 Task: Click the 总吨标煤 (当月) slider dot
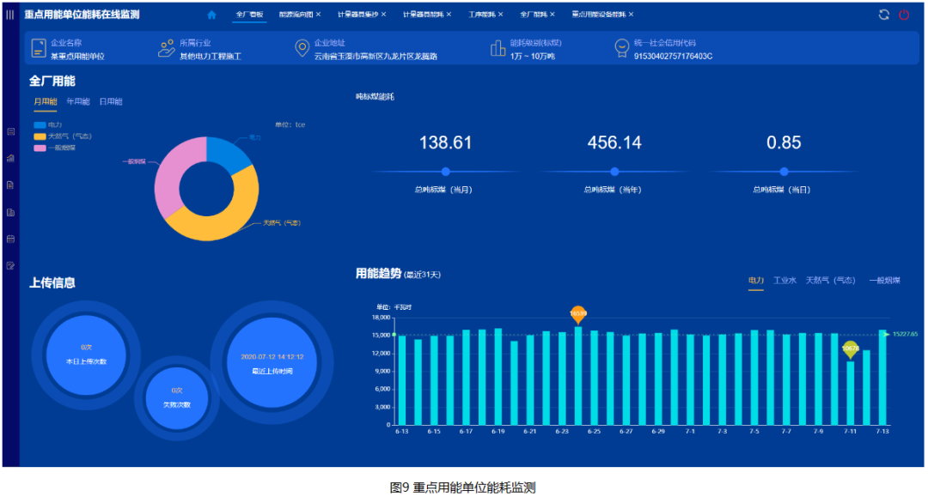(446, 172)
